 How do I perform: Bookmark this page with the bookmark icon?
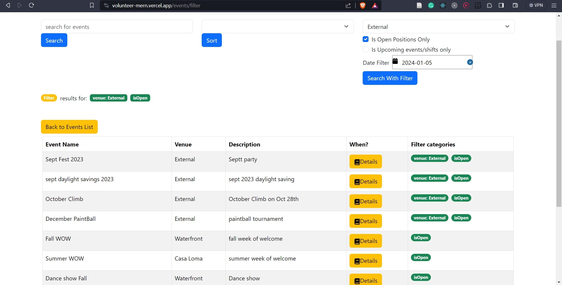pyautogui.click(x=92, y=5)
